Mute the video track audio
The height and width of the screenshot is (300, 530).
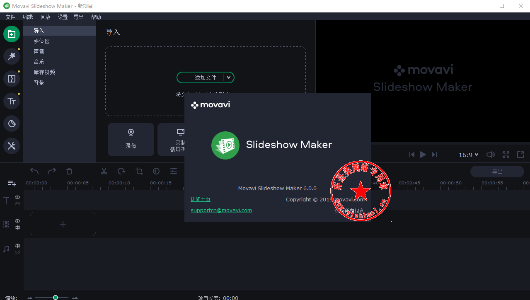pyautogui.click(x=17, y=227)
